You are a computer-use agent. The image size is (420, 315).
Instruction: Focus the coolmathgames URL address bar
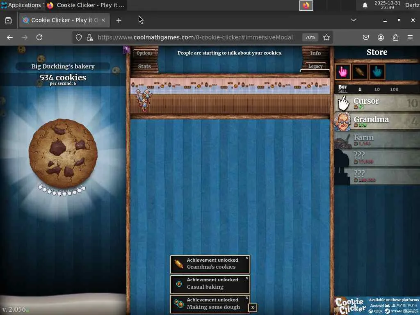pos(195,37)
